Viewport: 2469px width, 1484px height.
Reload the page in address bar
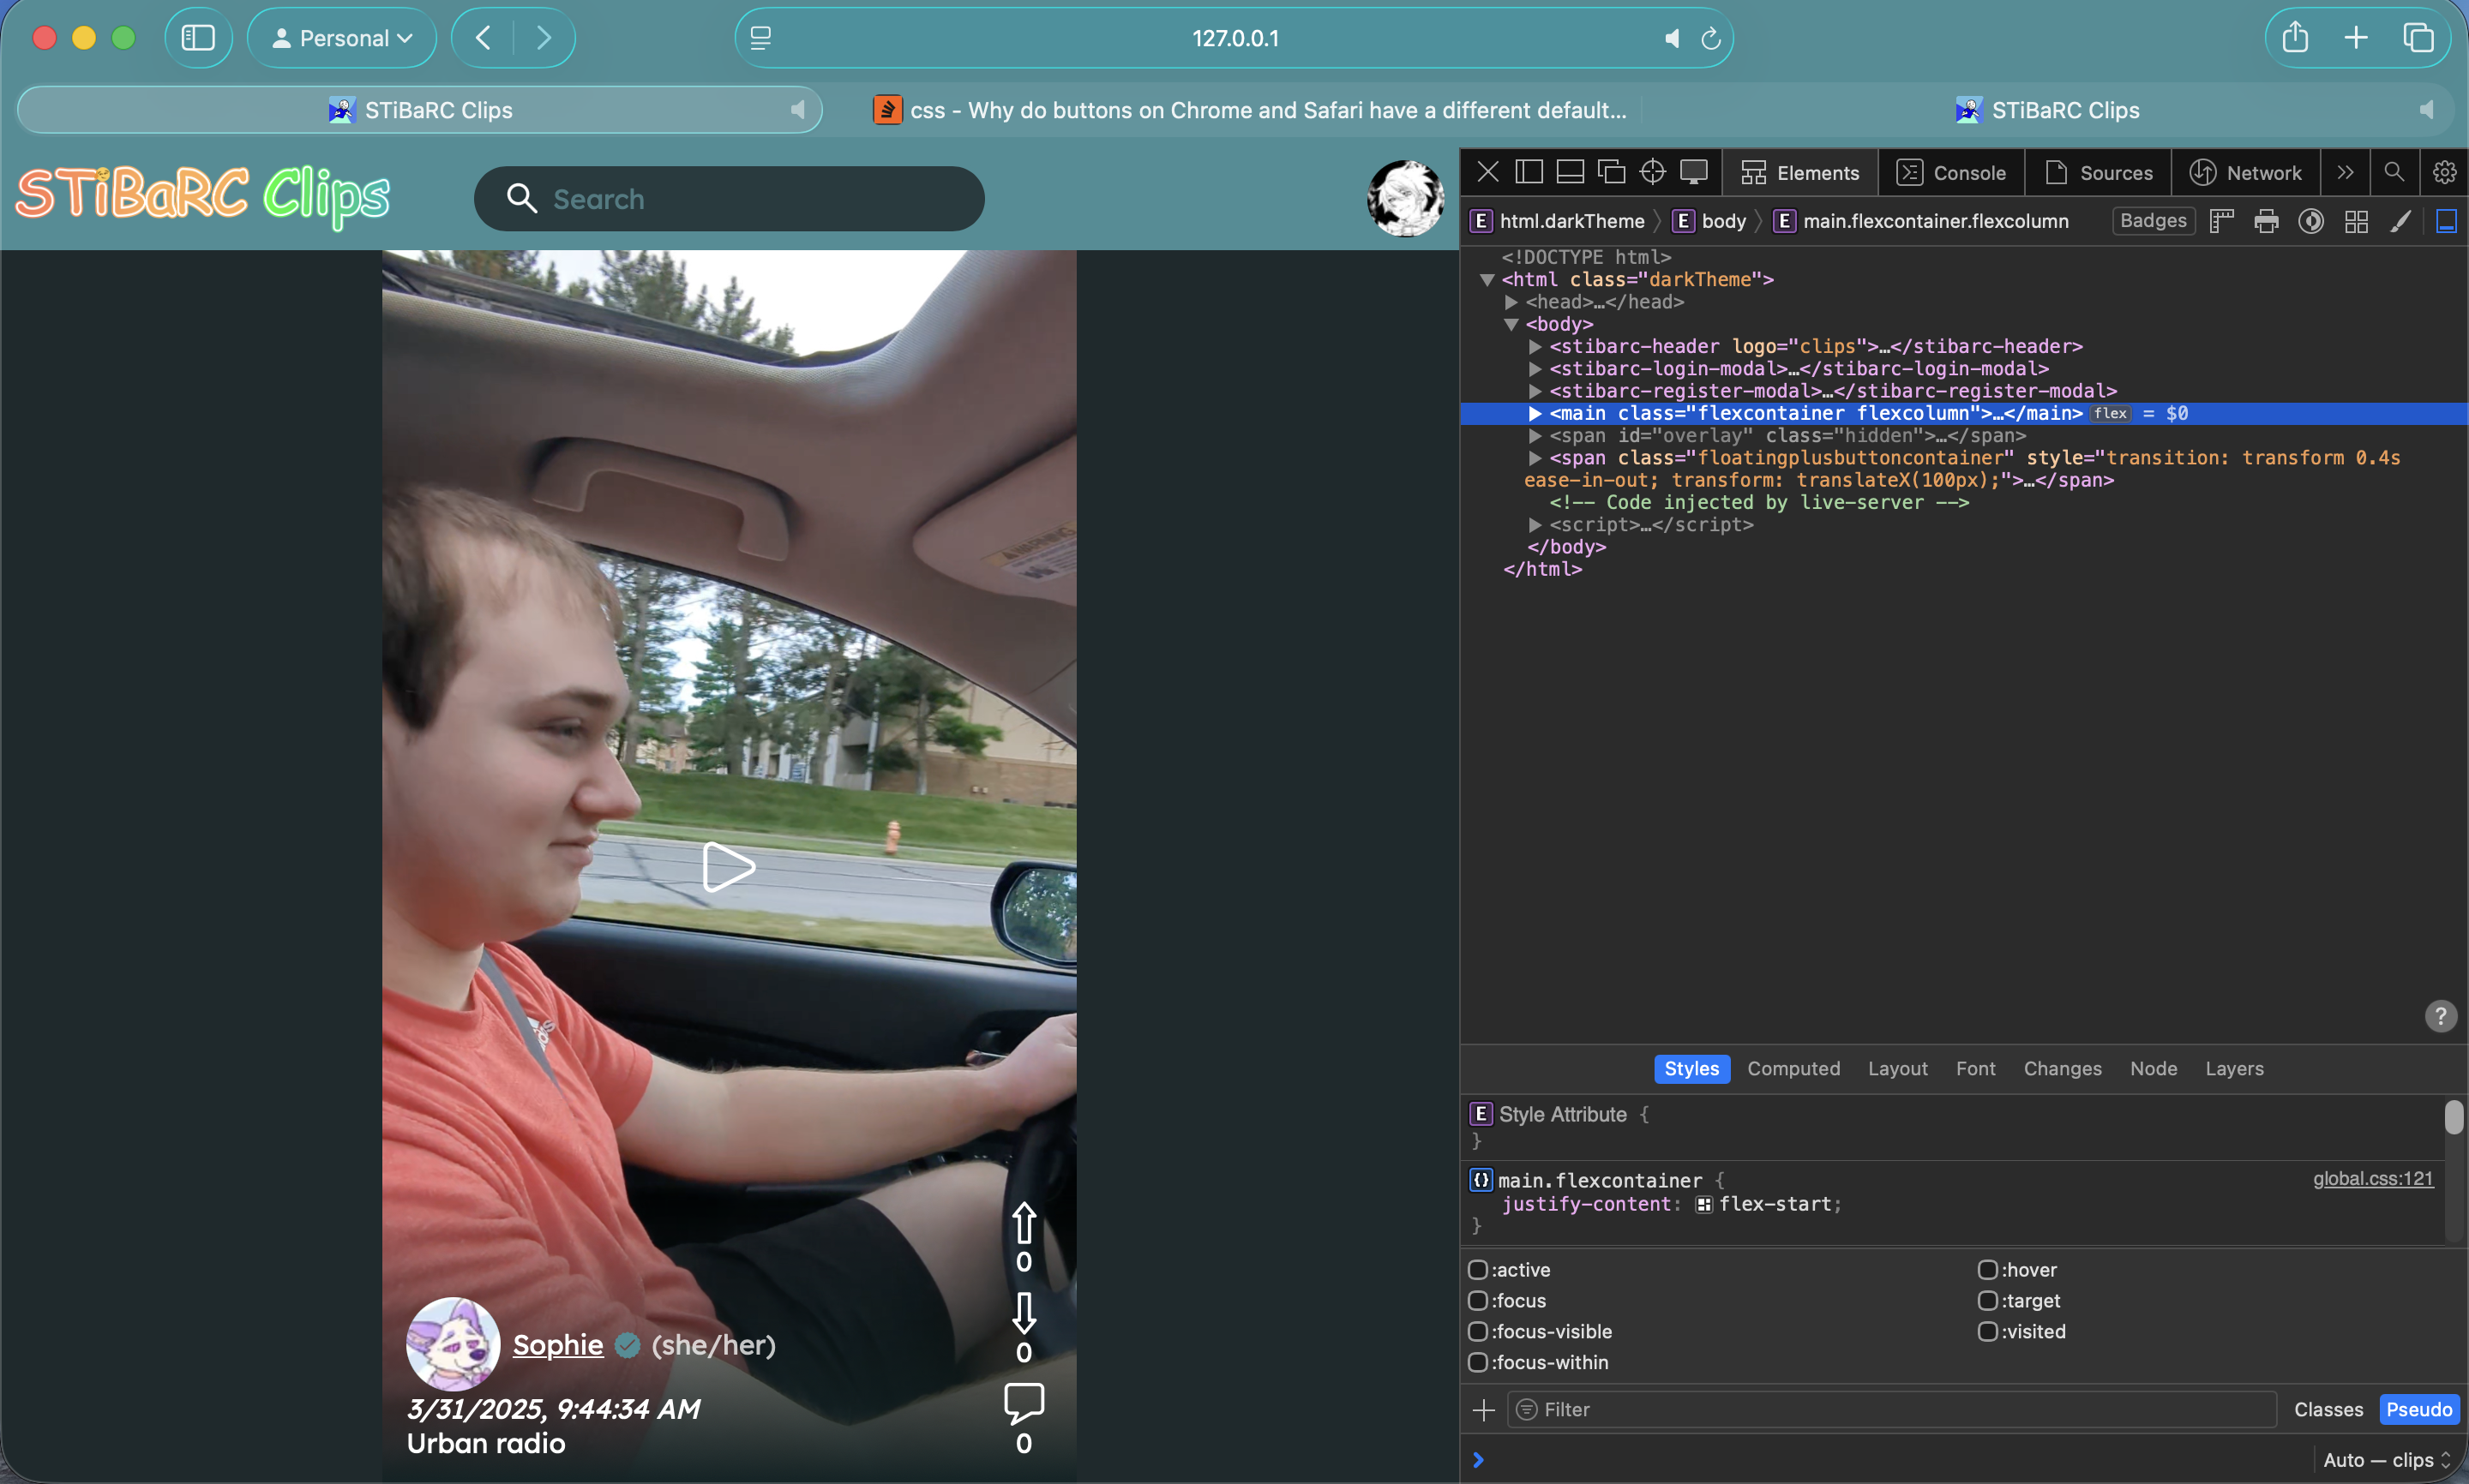pos(1710,39)
